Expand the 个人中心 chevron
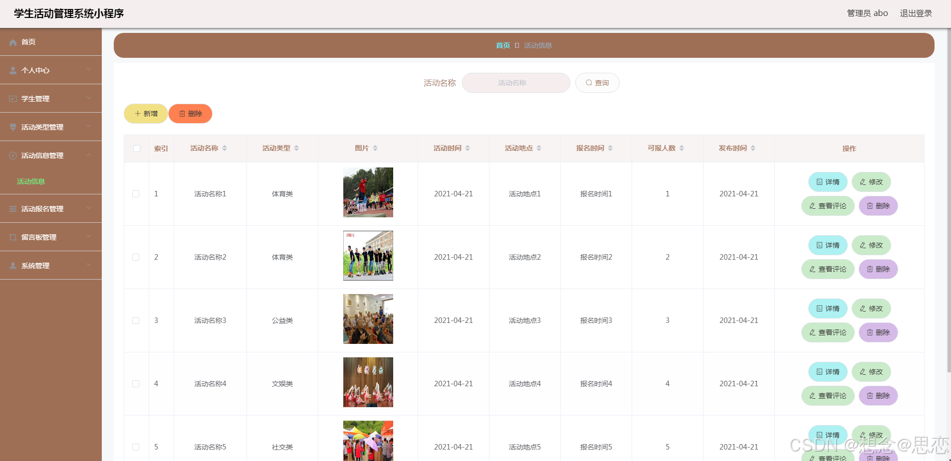Screen dimensions: 951x461 pos(89,70)
